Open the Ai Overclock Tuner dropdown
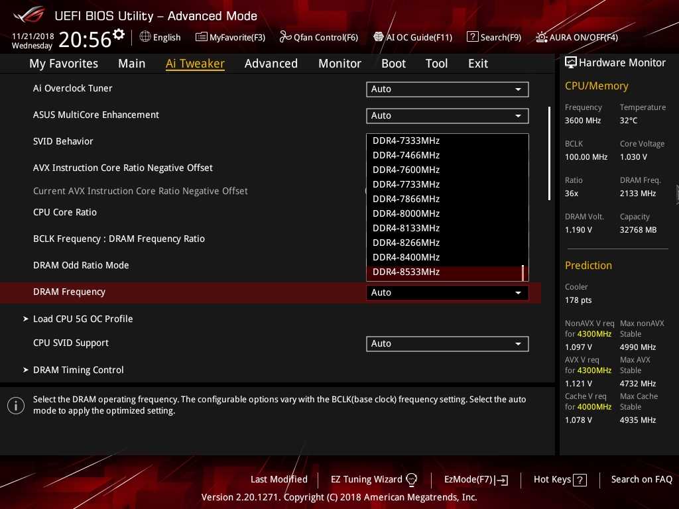Viewport: 679px width, 509px height. [x=447, y=89]
